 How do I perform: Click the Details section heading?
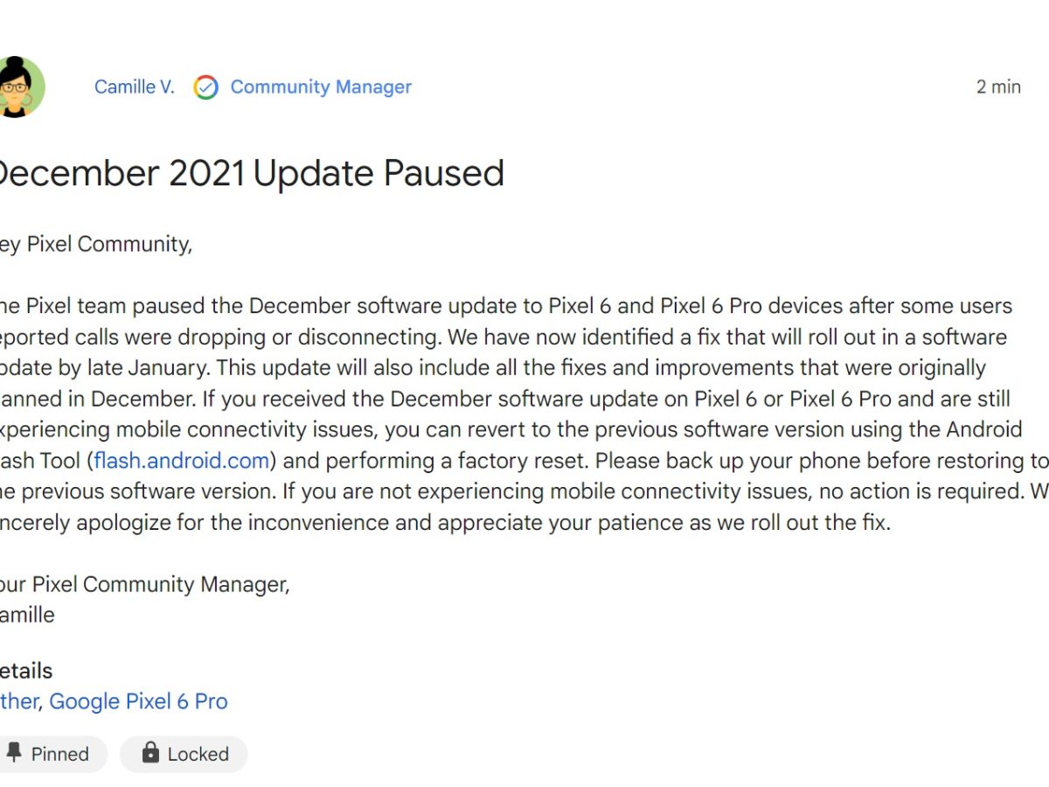(26, 671)
